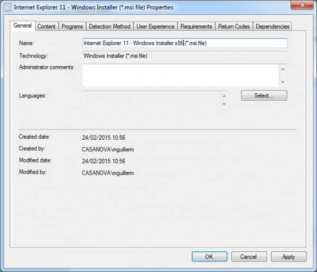Screen dimensions: 317x272
Task: Click the Select... languages button
Action: tap(264, 96)
